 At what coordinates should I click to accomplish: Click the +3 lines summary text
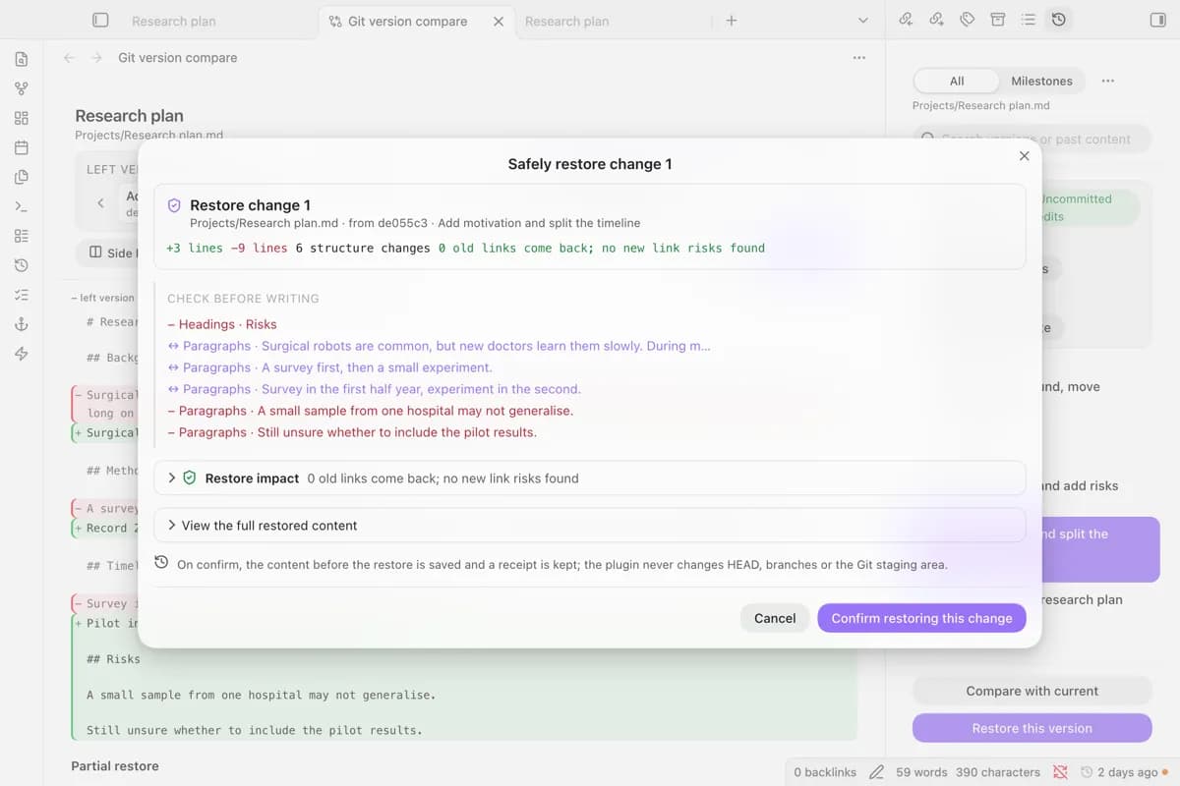point(195,248)
